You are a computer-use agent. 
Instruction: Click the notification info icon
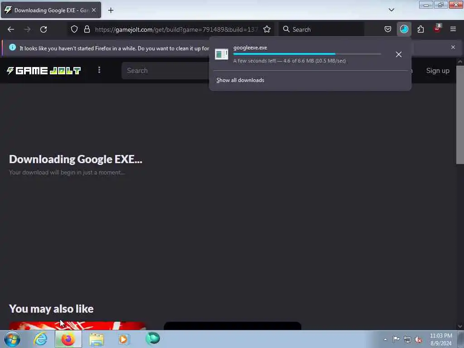coord(12,47)
